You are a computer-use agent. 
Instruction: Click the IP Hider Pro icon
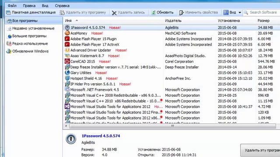click(x=67, y=84)
